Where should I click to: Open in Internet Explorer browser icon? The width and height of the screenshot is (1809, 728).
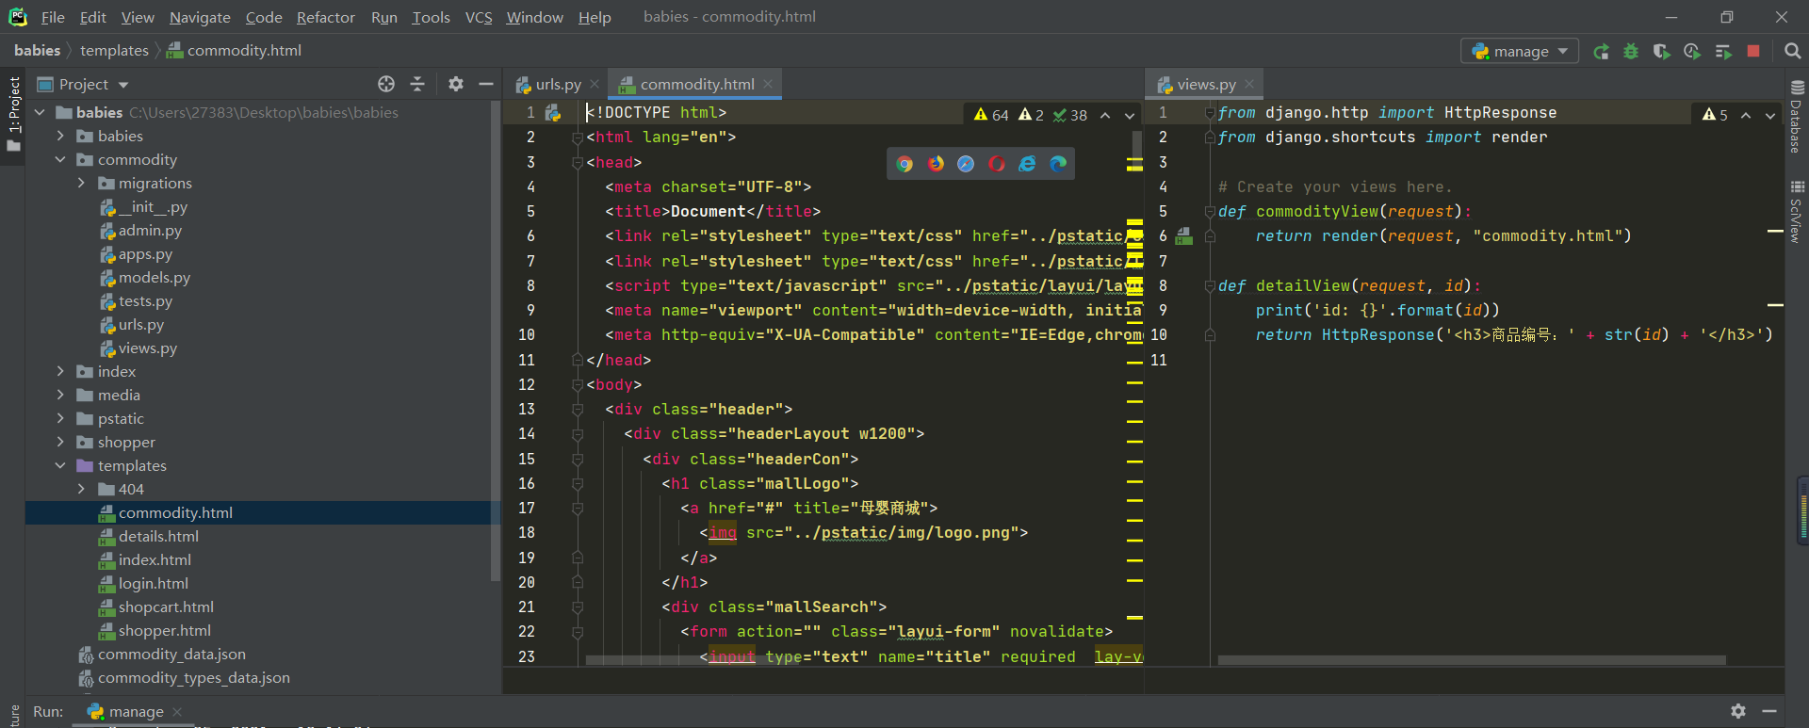[1027, 164]
